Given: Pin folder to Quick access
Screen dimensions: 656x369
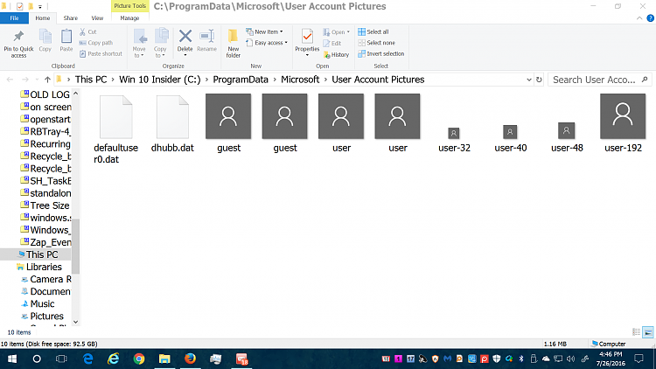Looking at the screenshot, I should pyautogui.click(x=18, y=44).
